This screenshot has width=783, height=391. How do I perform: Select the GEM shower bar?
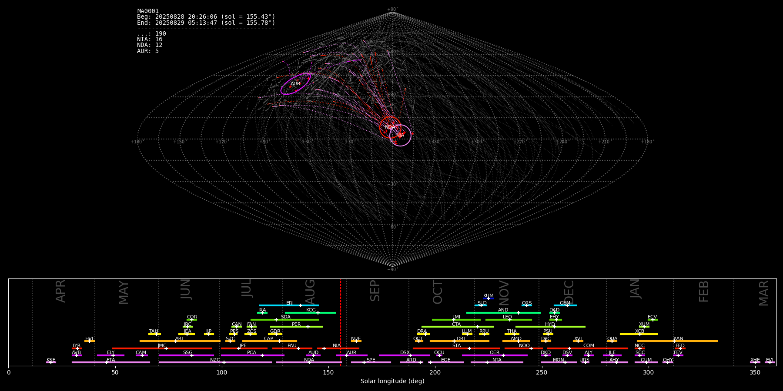tap(565, 305)
